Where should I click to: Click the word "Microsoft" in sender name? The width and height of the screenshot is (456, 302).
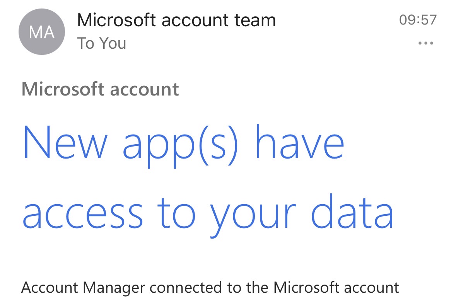[x=116, y=20]
